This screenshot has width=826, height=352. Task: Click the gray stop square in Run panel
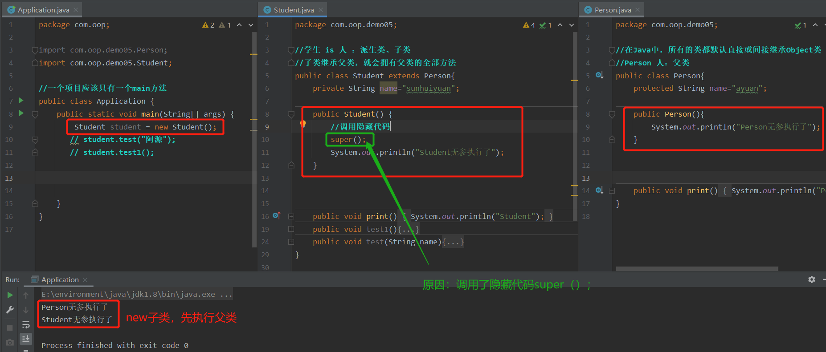[x=10, y=328]
